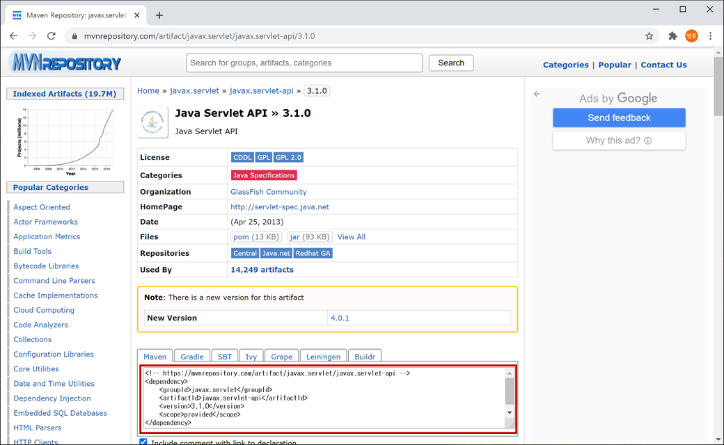724x445 pixels.
Task: Open Popular in the top navigation
Action: coord(615,65)
